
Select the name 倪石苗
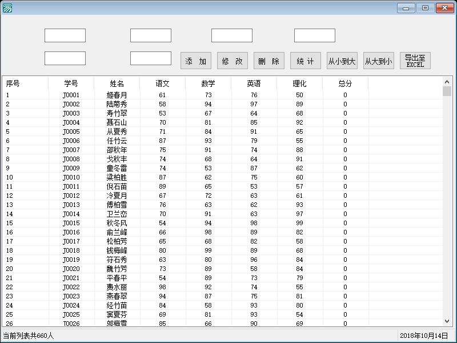(117, 186)
